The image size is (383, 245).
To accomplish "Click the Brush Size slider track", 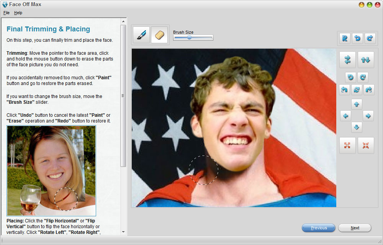I will [193, 38].
